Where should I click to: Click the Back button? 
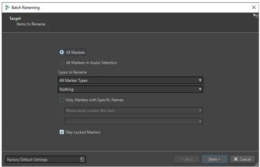pos(187,159)
